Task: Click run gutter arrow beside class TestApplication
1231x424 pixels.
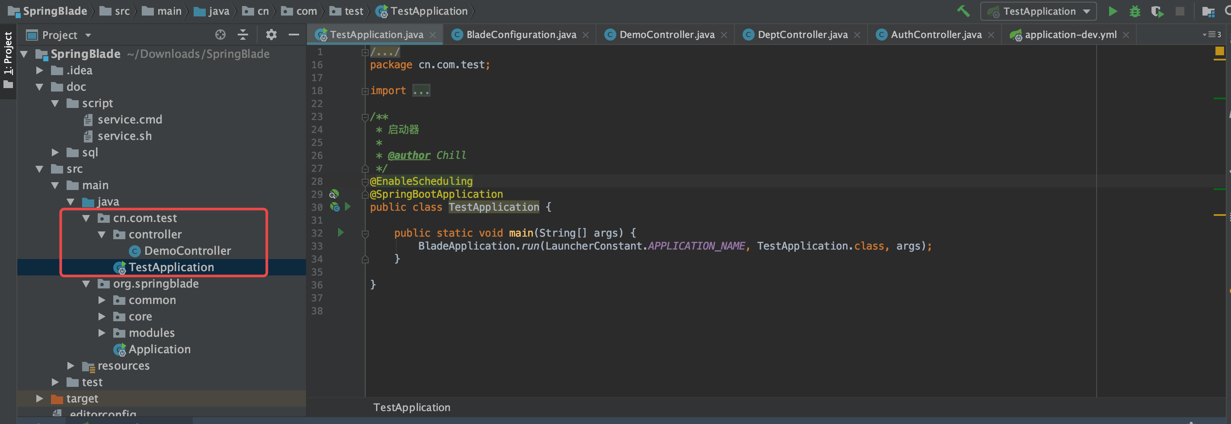Action: [x=348, y=207]
